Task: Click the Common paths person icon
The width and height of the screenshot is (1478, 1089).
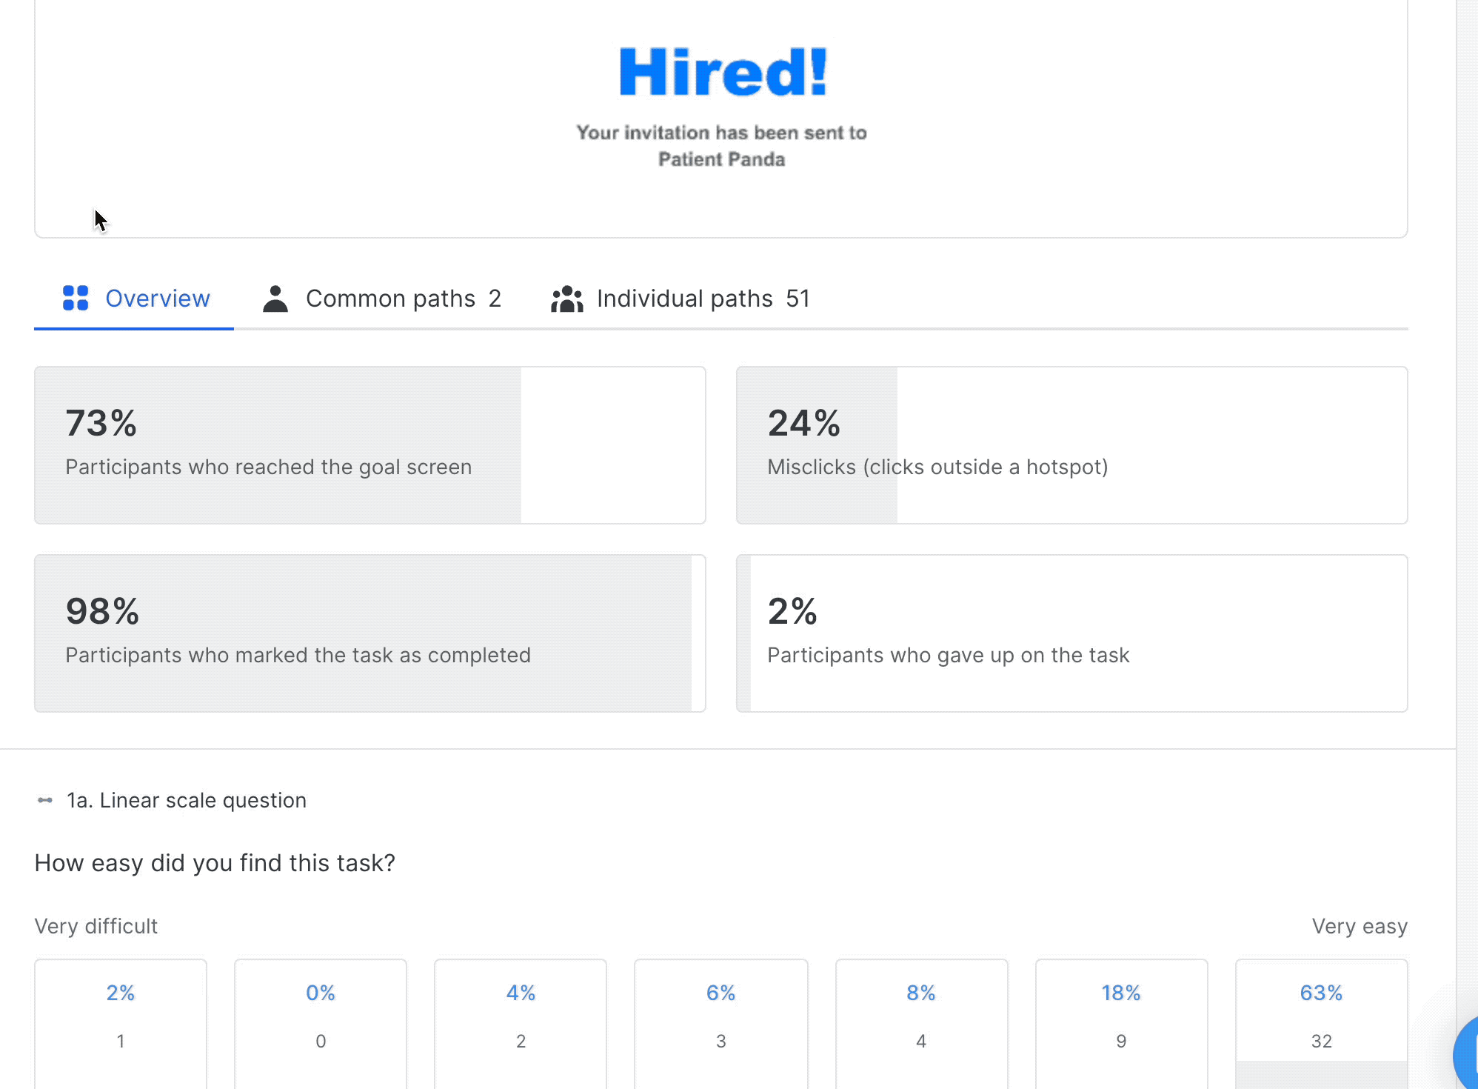Action: tap(275, 299)
